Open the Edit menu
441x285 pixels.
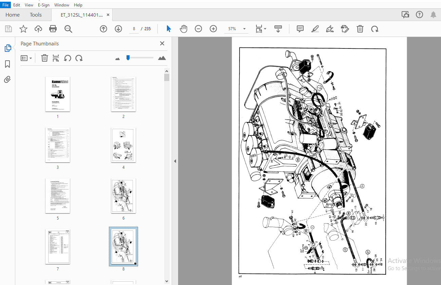tap(17, 5)
